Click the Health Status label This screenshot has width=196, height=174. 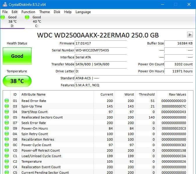click(x=17, y=43)
